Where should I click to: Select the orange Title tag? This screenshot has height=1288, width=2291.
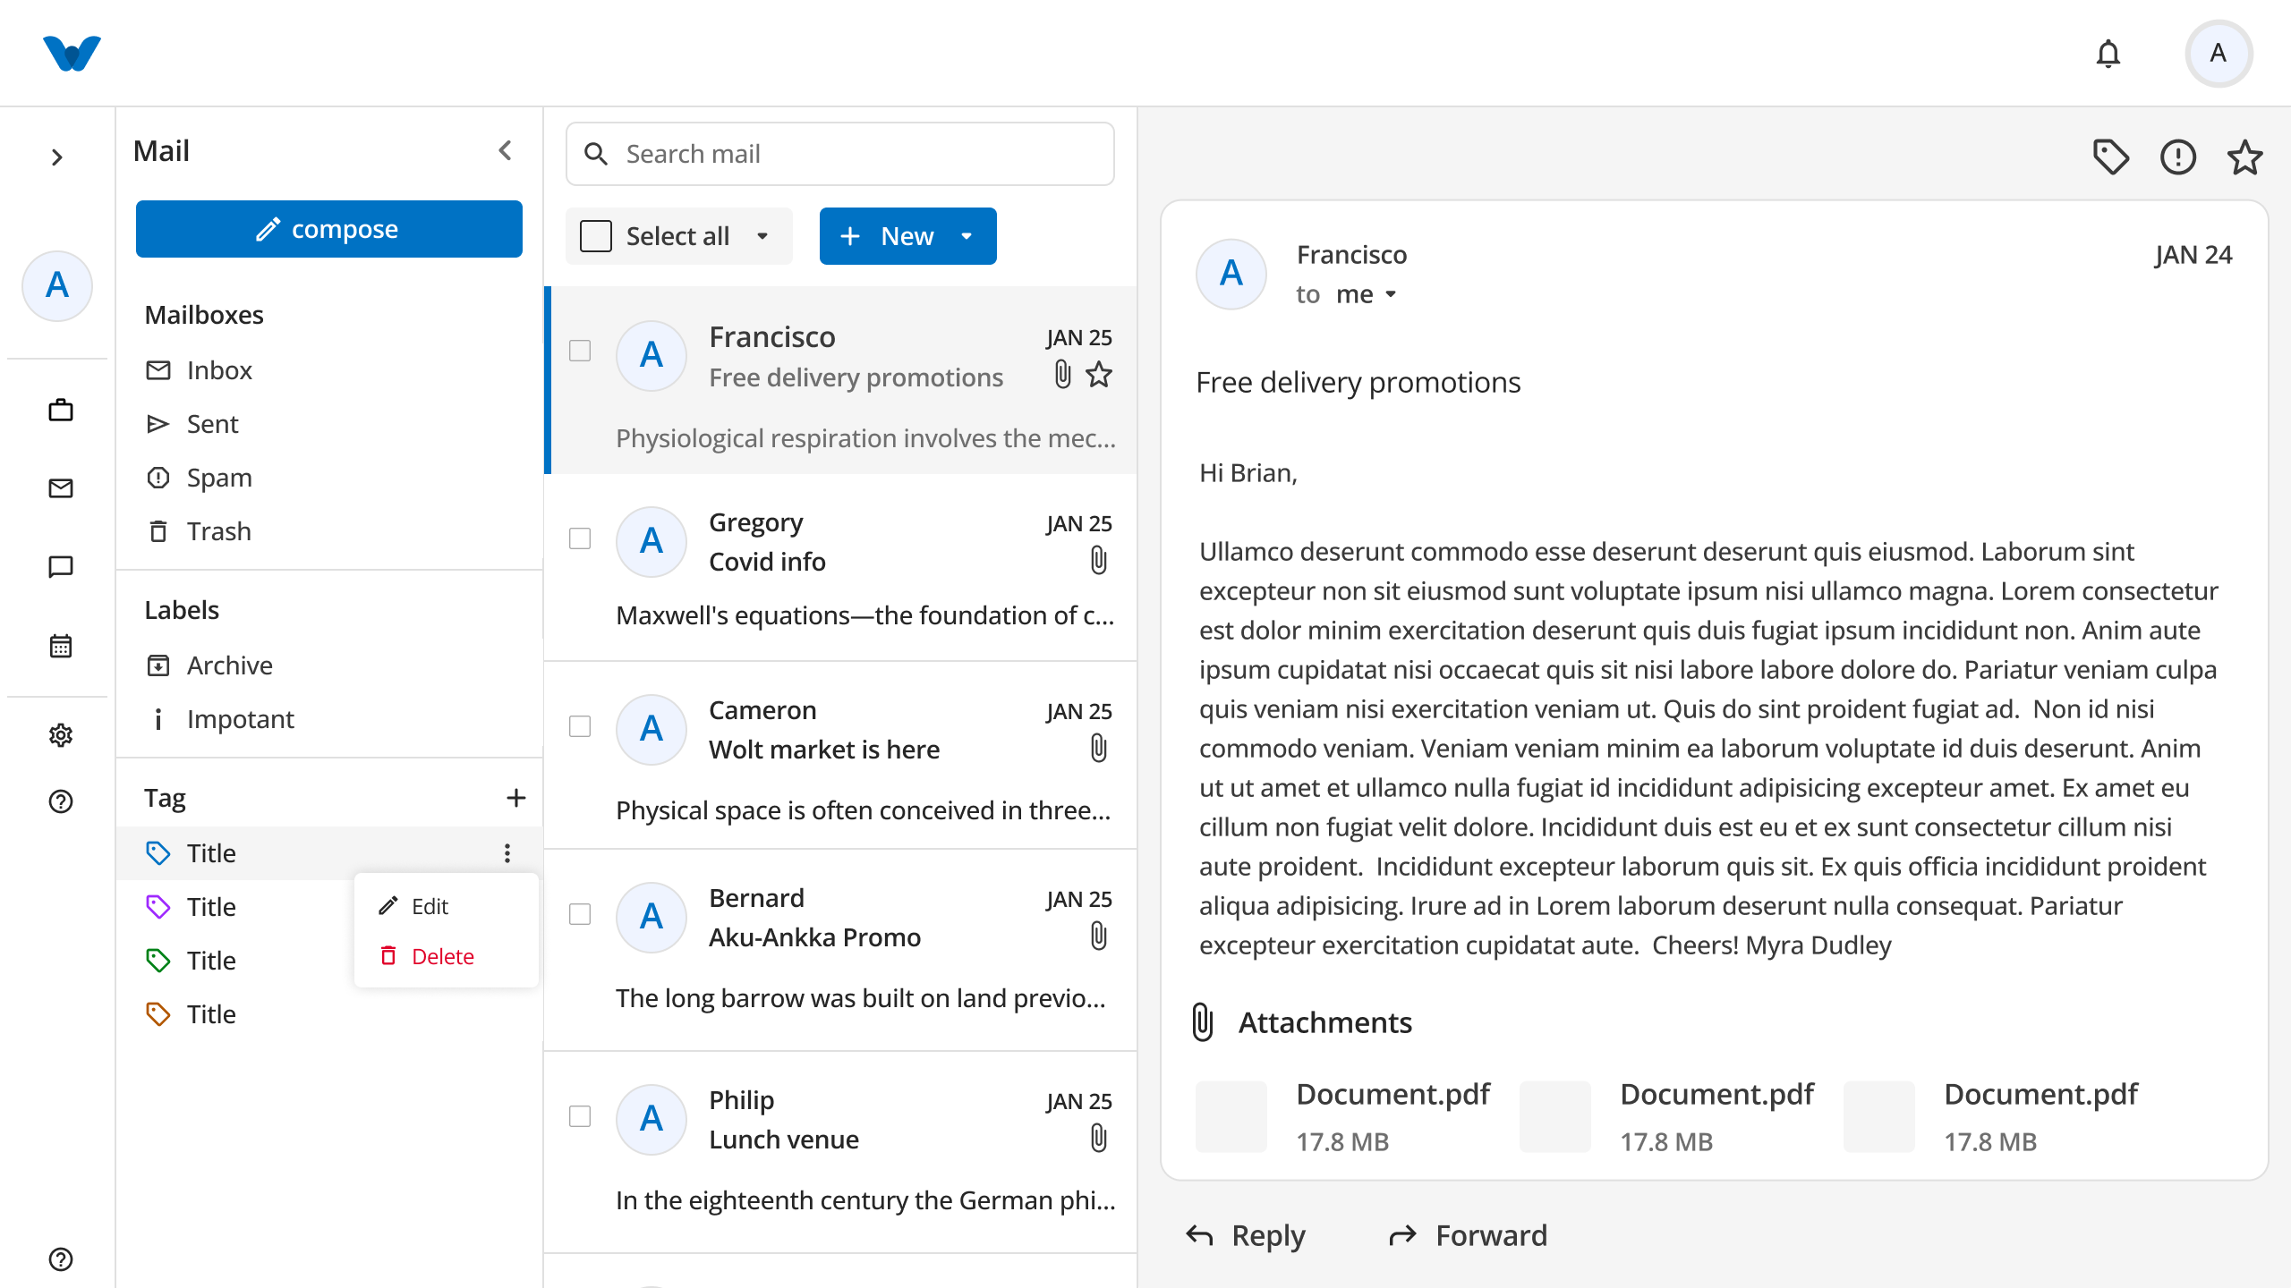tap(329, 1014)
